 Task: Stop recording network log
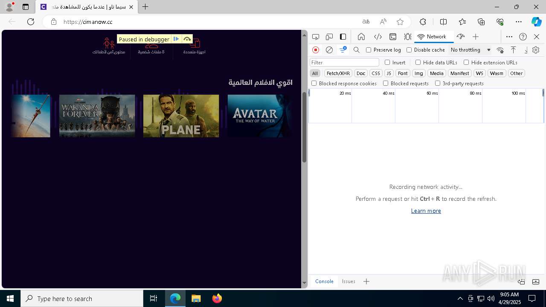coord(316,50)
